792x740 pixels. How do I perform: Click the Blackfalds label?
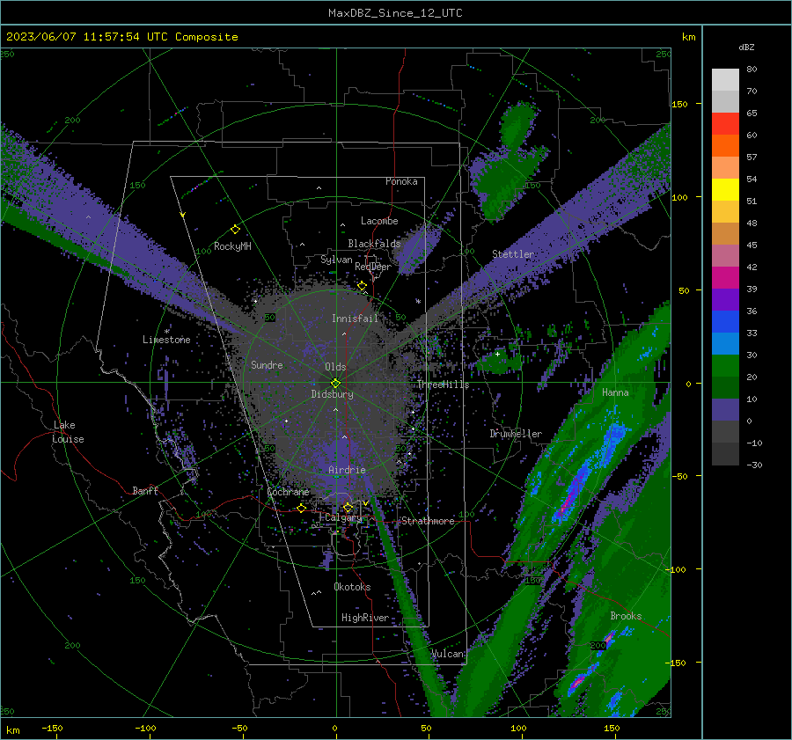(374, 244)
